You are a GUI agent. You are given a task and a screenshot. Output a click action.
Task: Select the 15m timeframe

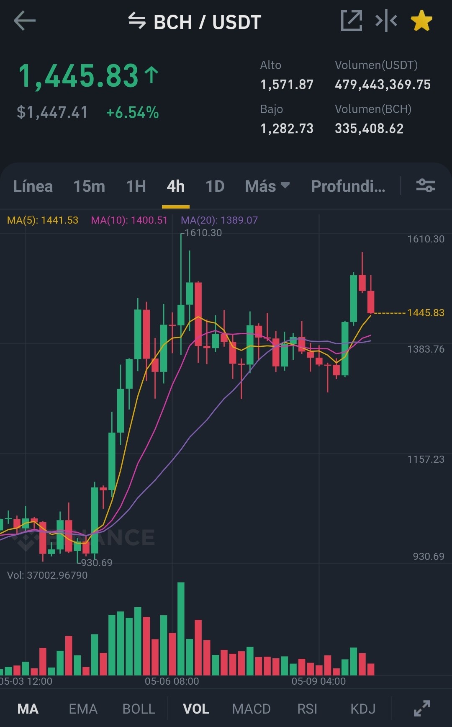[89, 186]
